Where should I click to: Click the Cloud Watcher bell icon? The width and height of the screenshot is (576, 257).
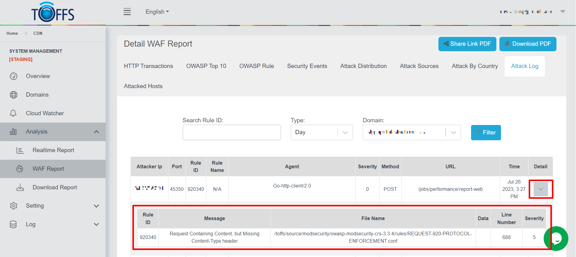[13, 113]
